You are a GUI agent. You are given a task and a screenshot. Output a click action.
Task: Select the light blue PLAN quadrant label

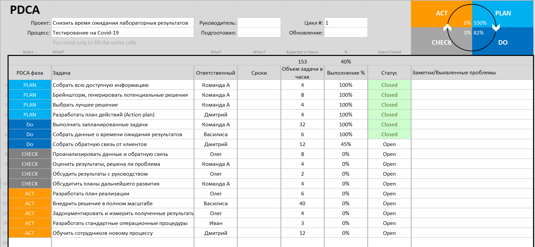pos(503,13)
